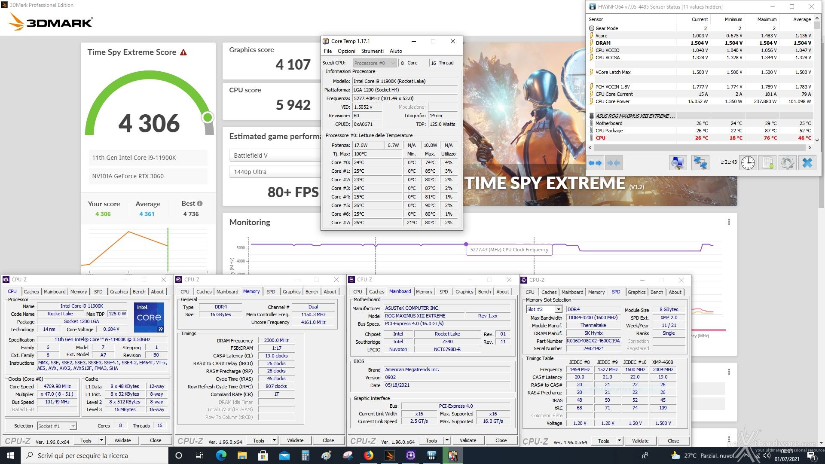Image resolution: width=825 pixels, height=464 pixels.
Task: Open Slot #2 memory slot dropdown
Action: [544, 309]
